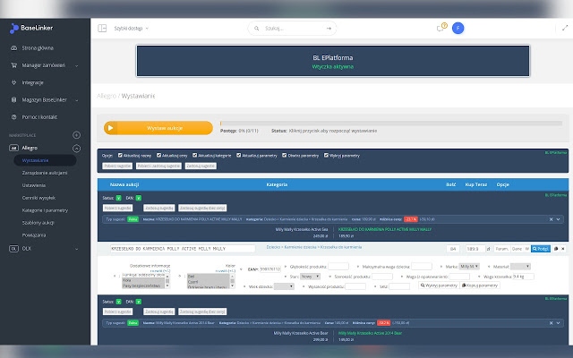Toggle fullscreen expand icon
Screen dimensions: 573x358
565,28
